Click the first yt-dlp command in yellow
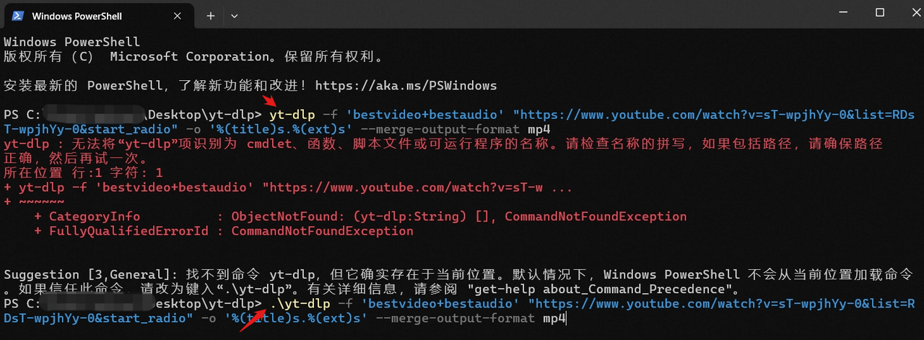Image resolution: width=924 pixels, height=340 pixels. click(x=292, y=115)
